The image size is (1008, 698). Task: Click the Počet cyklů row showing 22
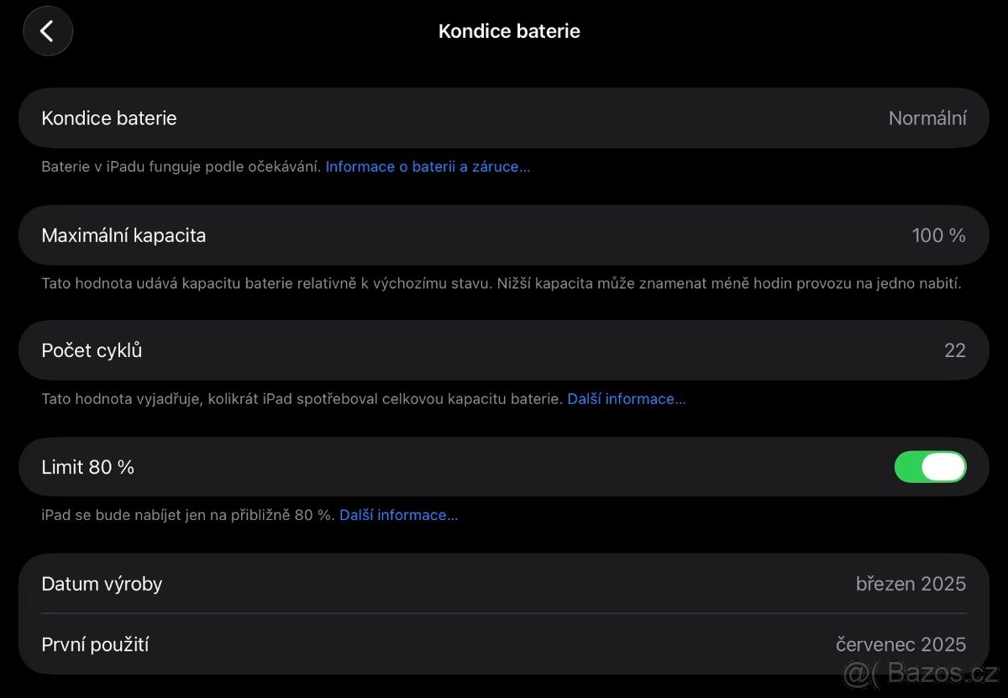click(504, 350)
